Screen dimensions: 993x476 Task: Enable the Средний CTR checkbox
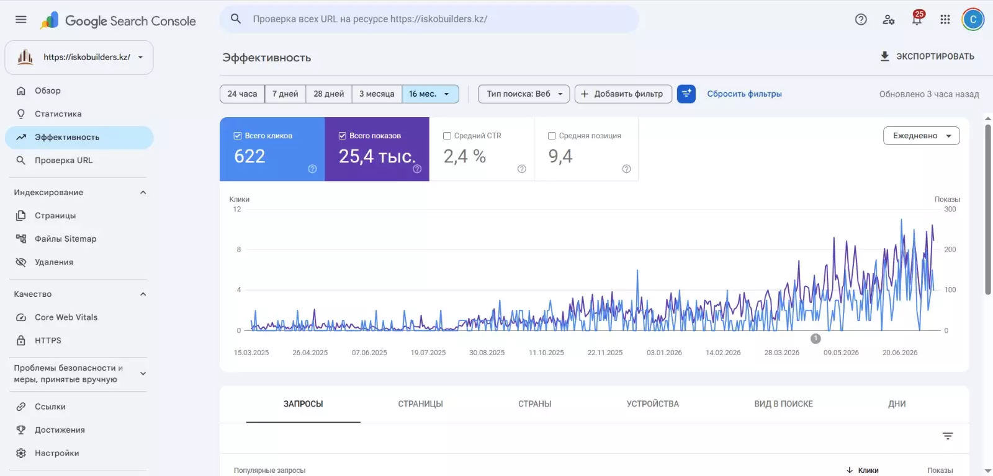tap(447, 136)
